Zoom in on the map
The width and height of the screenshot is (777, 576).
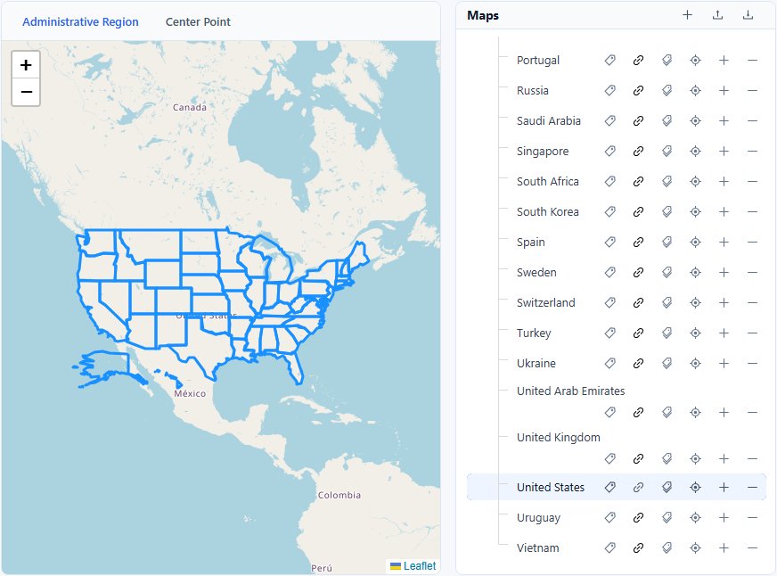tap(26, 65)
